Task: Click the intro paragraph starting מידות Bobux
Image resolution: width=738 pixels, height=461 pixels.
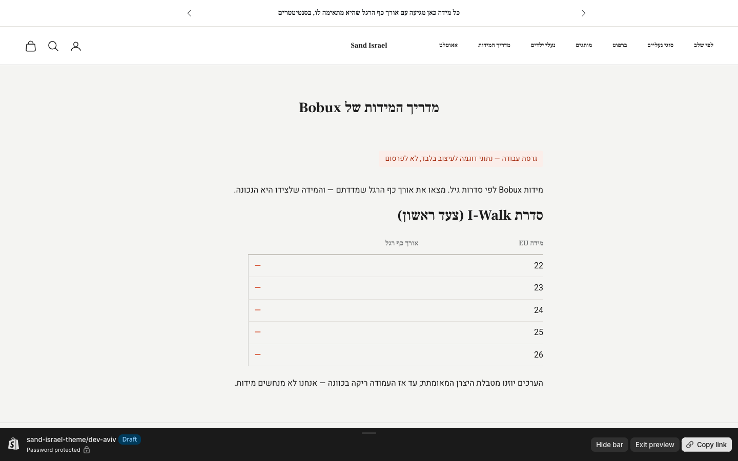Action: (388, 190)
